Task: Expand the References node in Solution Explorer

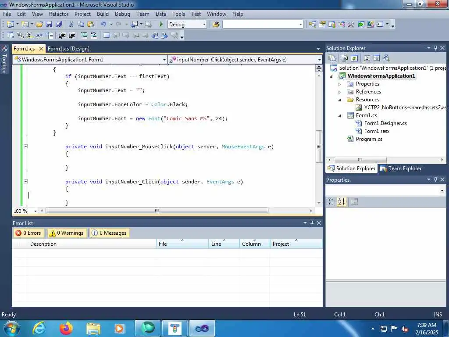Action: (x=340, y=92)
